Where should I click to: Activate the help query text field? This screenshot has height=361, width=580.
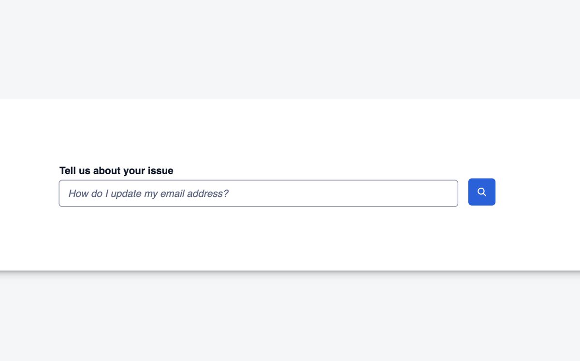pos(258,194)
